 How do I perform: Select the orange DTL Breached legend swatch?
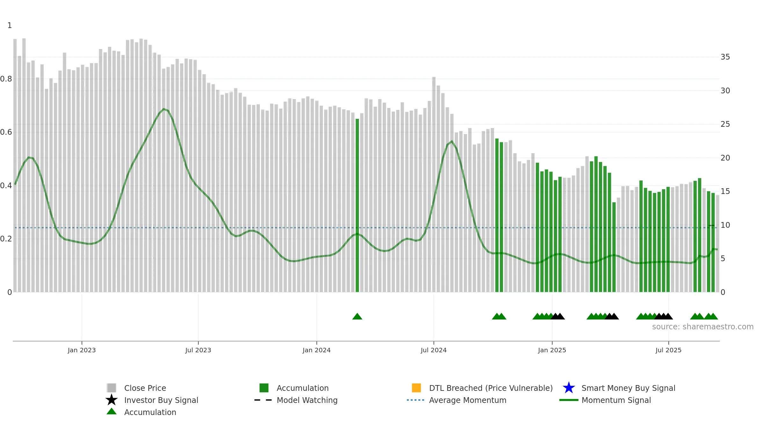pyautogui.click(x=416, y=388)
